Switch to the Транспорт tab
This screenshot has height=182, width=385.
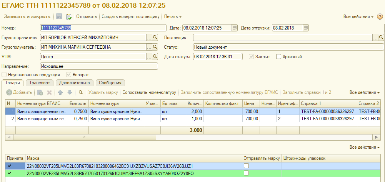pos(40,82)
